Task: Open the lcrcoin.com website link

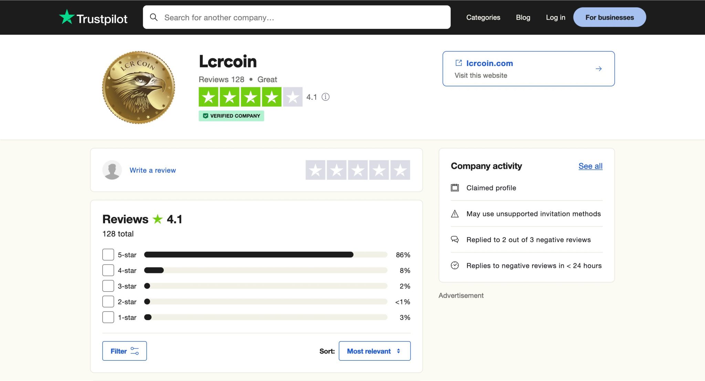Action: pyautogui.click(x=490, y=63)
